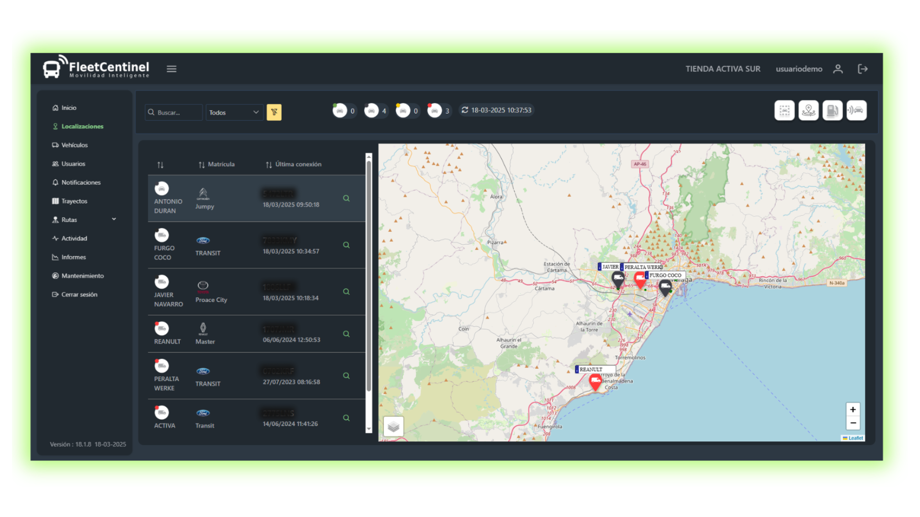Click the logout arrow icon

862,69
